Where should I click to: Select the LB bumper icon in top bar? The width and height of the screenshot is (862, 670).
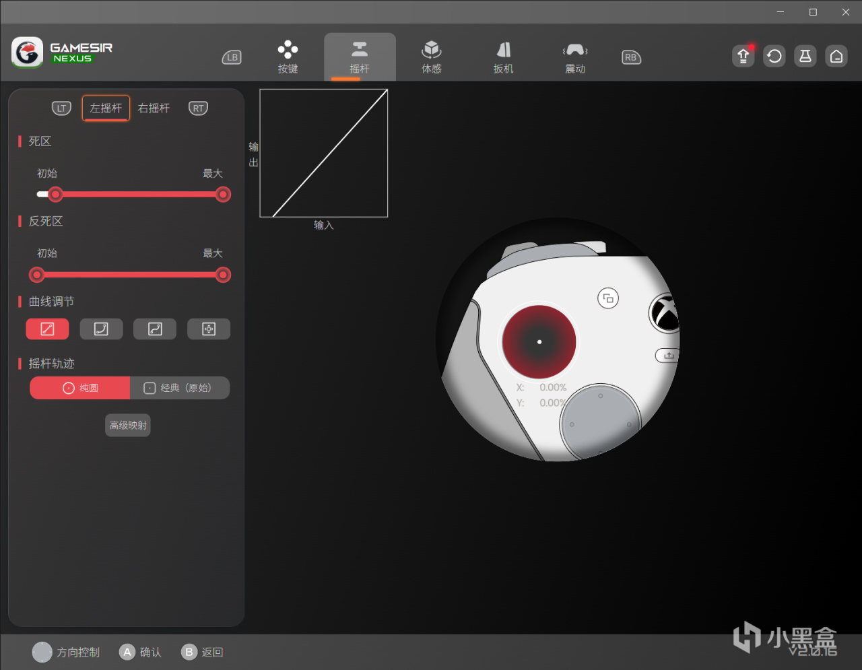[x=232, y=57]
